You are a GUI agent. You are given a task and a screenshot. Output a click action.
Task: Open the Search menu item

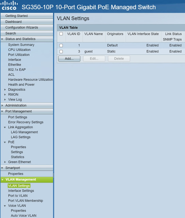click(x=27, y=33)
